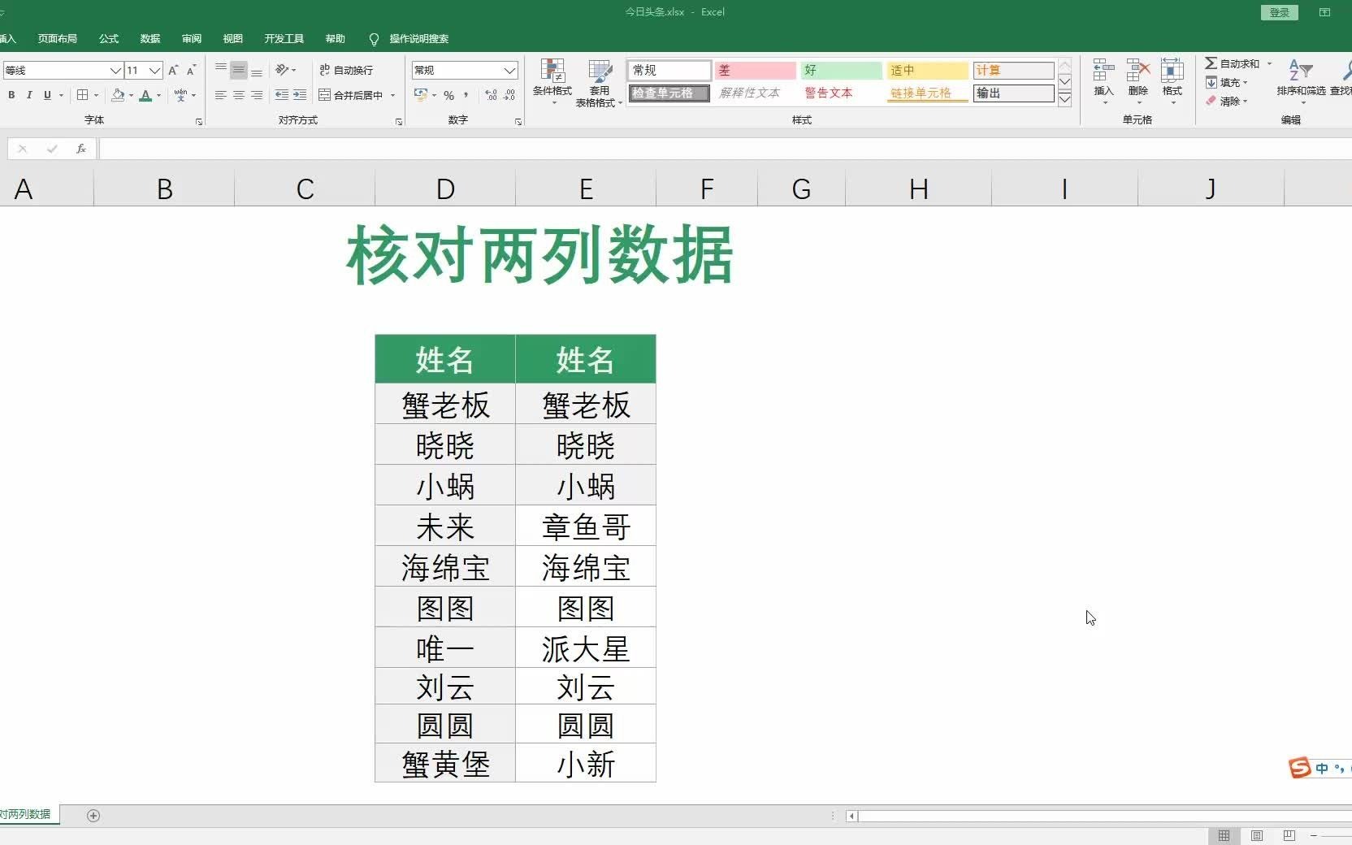Apply cell borders icon
The image size is (1352, 845).
click(x=82, y=95)
